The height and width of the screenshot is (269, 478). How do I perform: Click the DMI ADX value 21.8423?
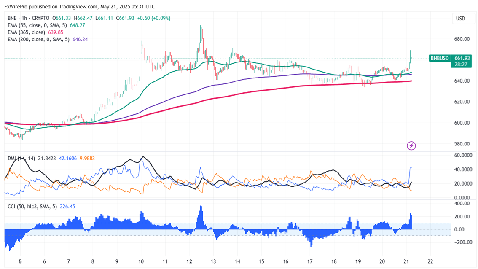click(x=47, y=159)
